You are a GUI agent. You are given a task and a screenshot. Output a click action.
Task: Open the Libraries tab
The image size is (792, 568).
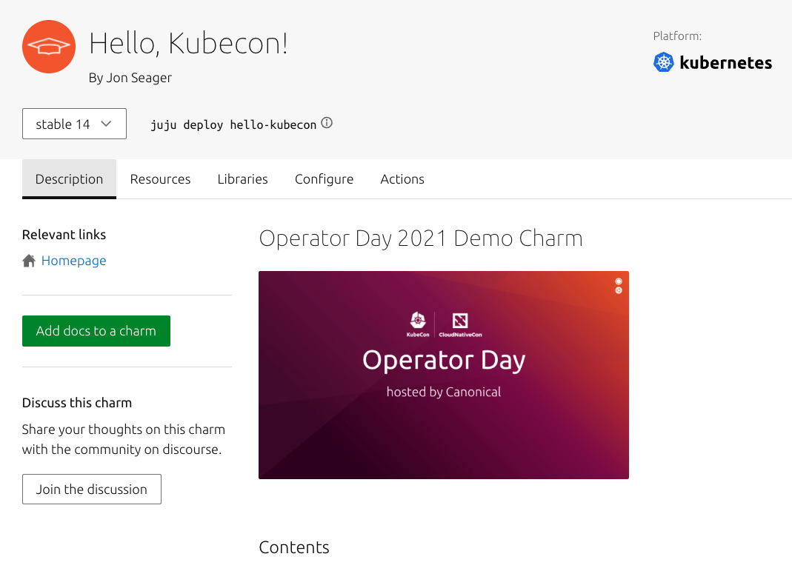tap(242, 178)
